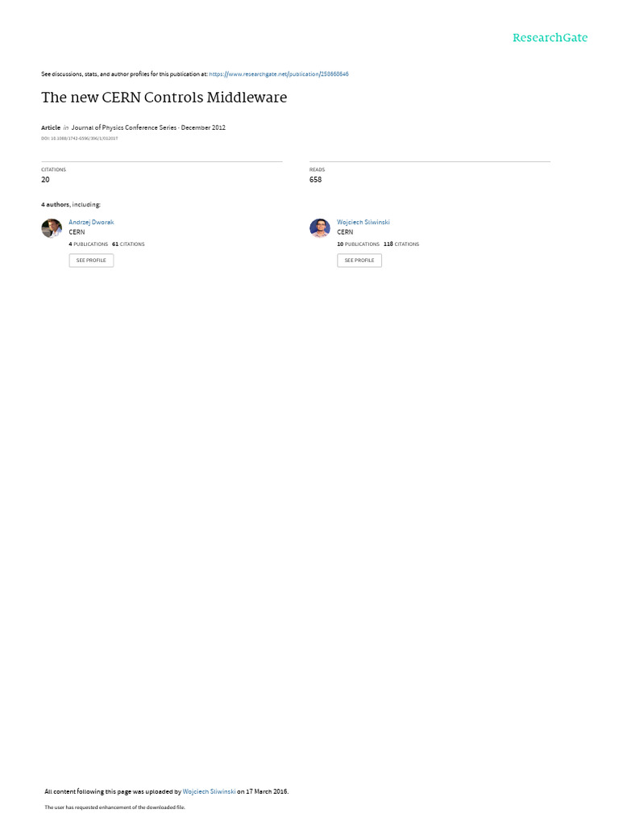The height and width of the screenshot is (826, 619).
Task: Click 118 CITATIONS under Wojciech Sliwinski
Action: (401, 244)
